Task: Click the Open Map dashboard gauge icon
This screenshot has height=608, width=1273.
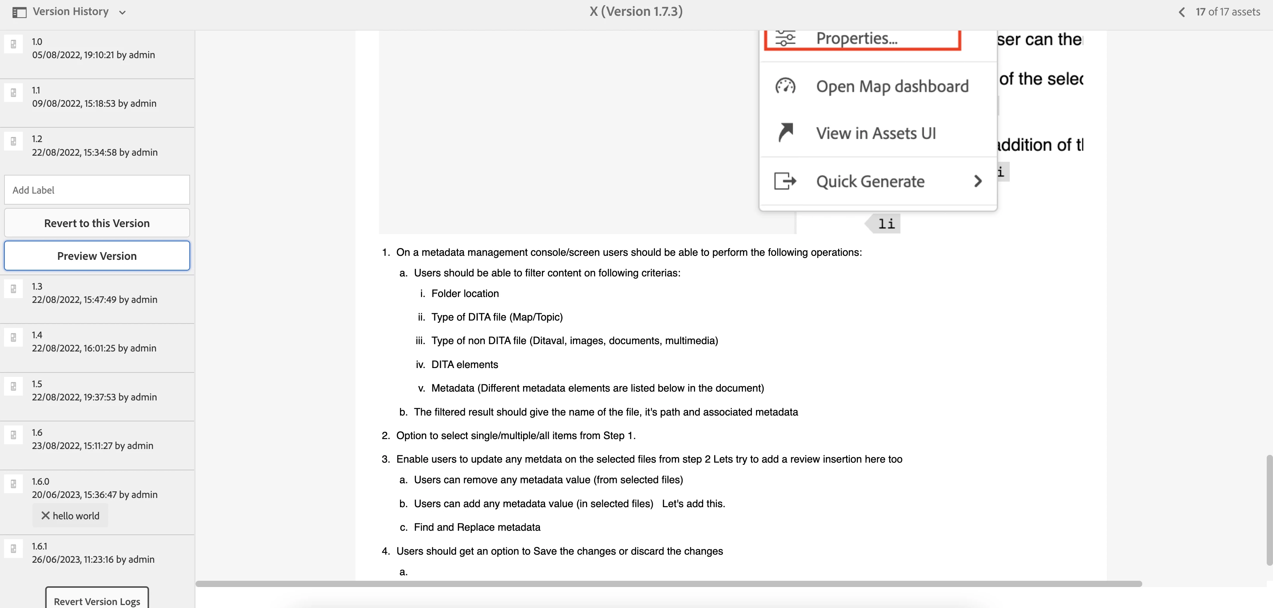Action: pos(785,86)
